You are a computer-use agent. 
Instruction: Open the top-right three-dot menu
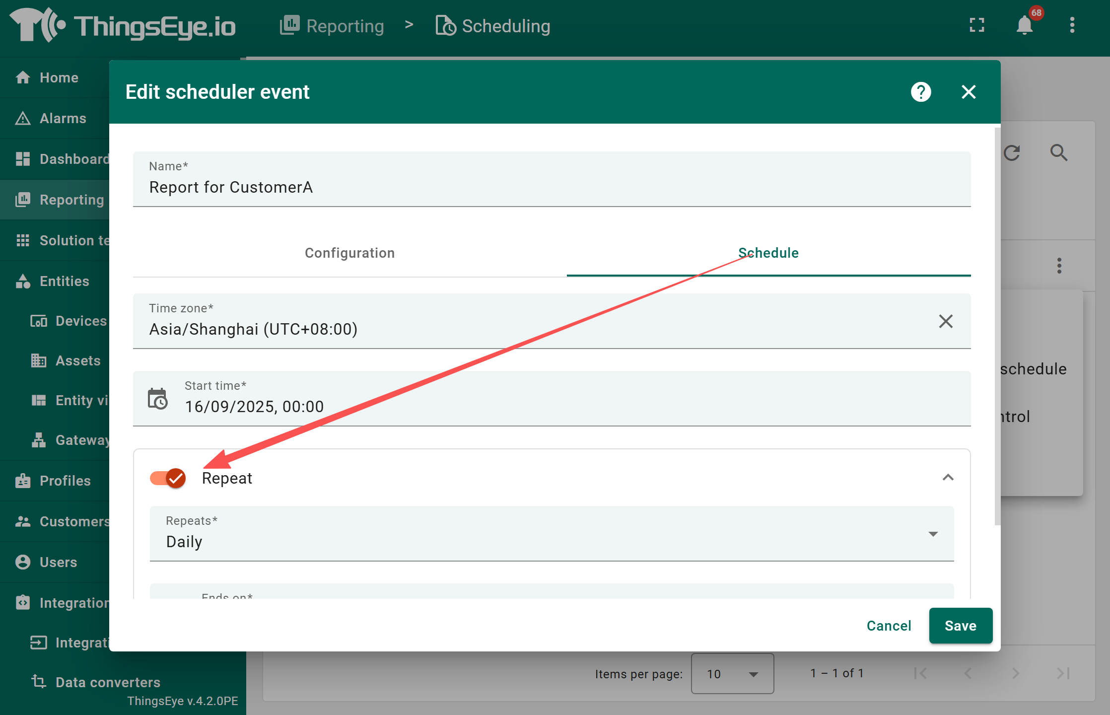click(1072, 25)
